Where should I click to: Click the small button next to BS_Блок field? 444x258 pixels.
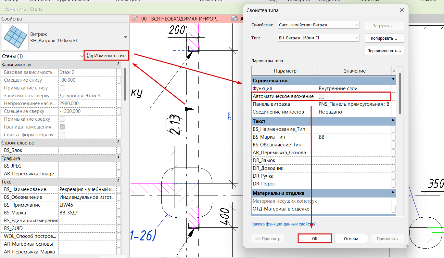[x=119, y=150]
